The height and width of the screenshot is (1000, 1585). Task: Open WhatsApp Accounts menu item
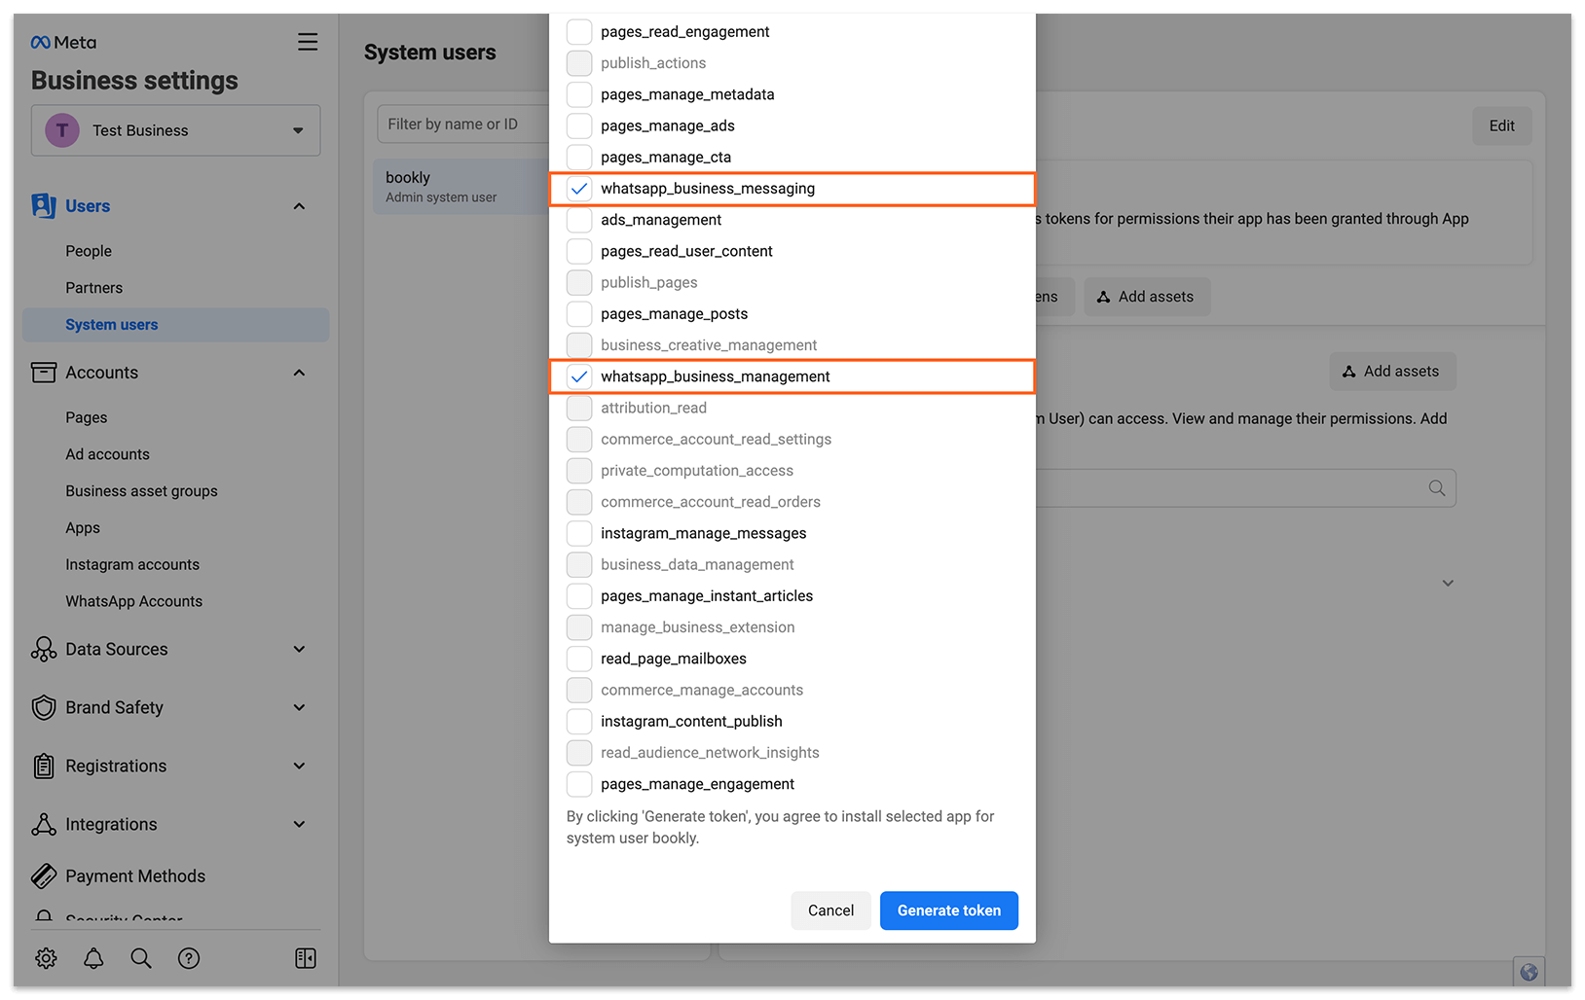(x=134, y=601)
